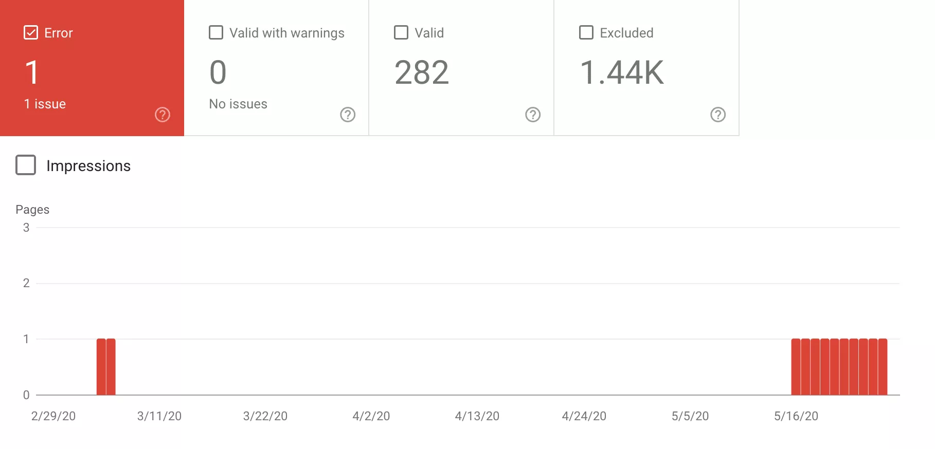Viewport: 935px width, 449px height.
Task: Enable the Excluded status checkbox
Action: [x=586, y=32]
